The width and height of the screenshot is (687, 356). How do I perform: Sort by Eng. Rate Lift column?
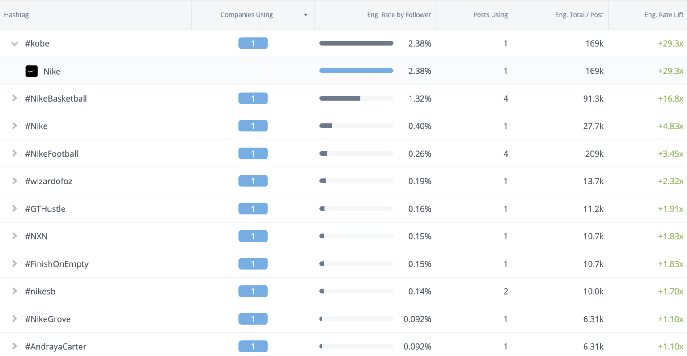pos(663,15)
